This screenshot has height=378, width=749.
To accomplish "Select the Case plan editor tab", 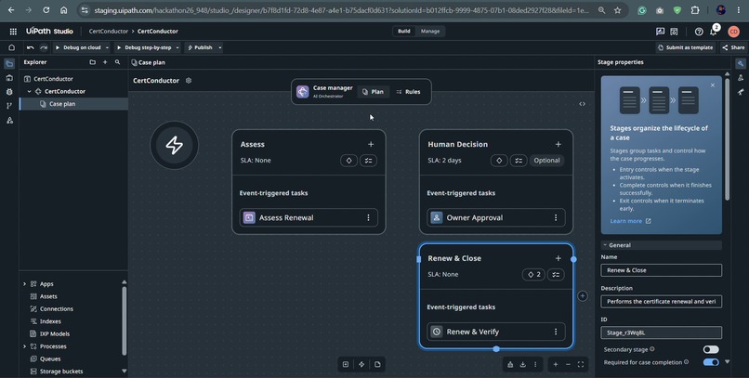I will (x=149, y=62).
